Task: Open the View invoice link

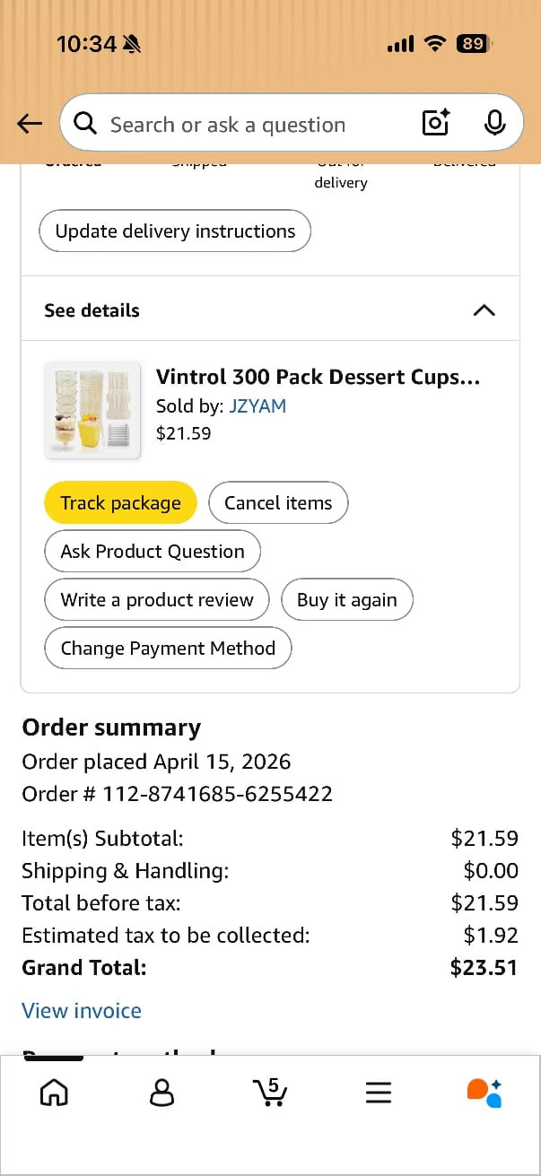Action: (x=82, y=1011)
